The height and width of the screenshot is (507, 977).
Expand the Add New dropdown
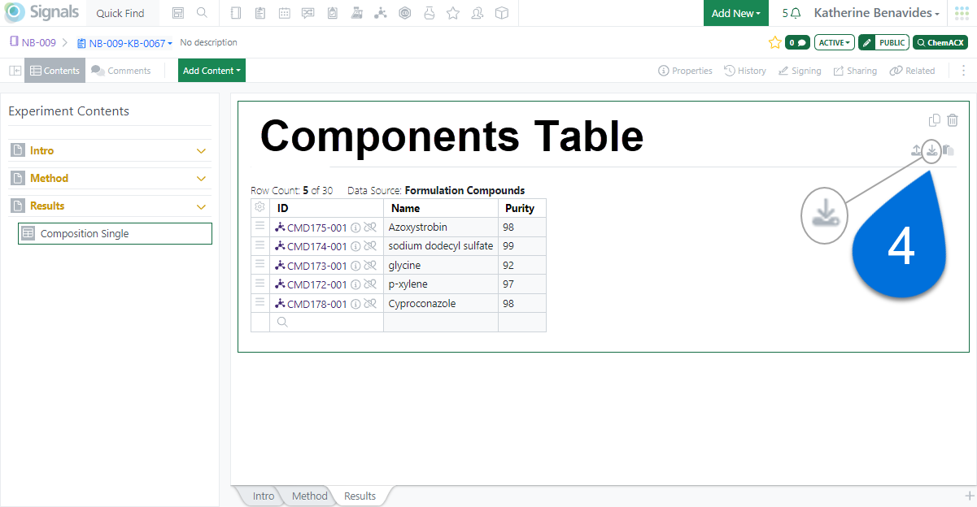tap(735, 13)
